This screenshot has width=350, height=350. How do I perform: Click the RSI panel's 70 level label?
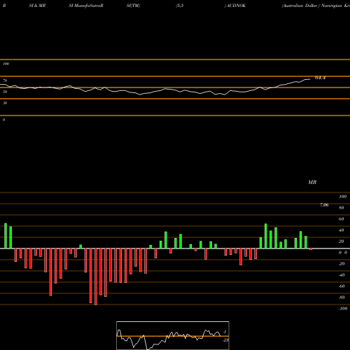point(5,80)
